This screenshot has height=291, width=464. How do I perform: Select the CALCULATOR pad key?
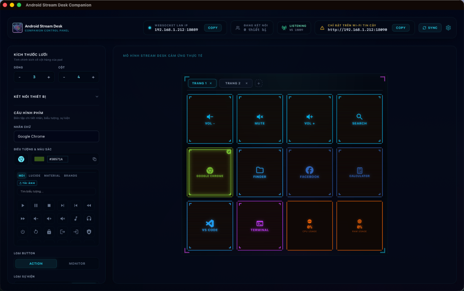[x=360, y=172]
